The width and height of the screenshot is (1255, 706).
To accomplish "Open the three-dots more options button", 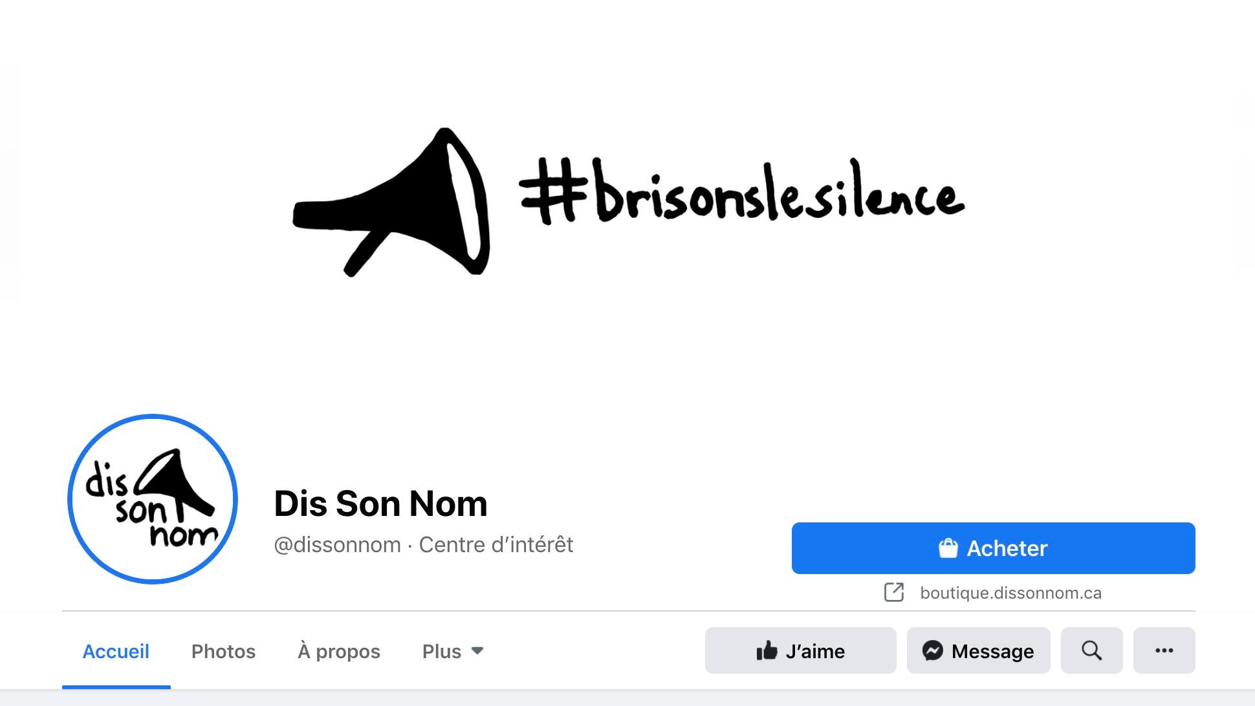I will [x=1164, y=650].
